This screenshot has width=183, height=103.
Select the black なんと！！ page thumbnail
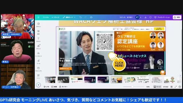(63, 80)
